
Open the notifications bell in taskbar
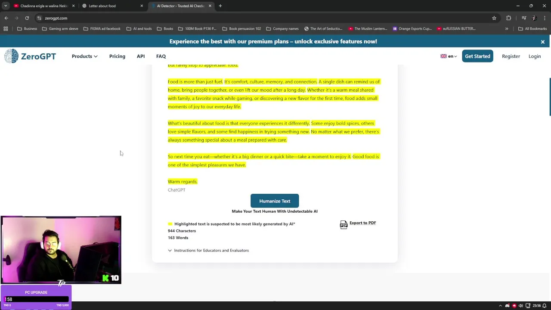(545, 306)
